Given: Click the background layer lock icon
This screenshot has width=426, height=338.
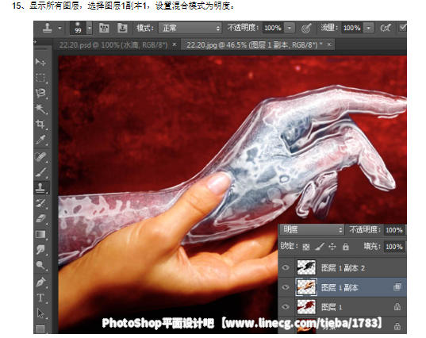Looking at the screenshot, I should (x=397, y=326).
